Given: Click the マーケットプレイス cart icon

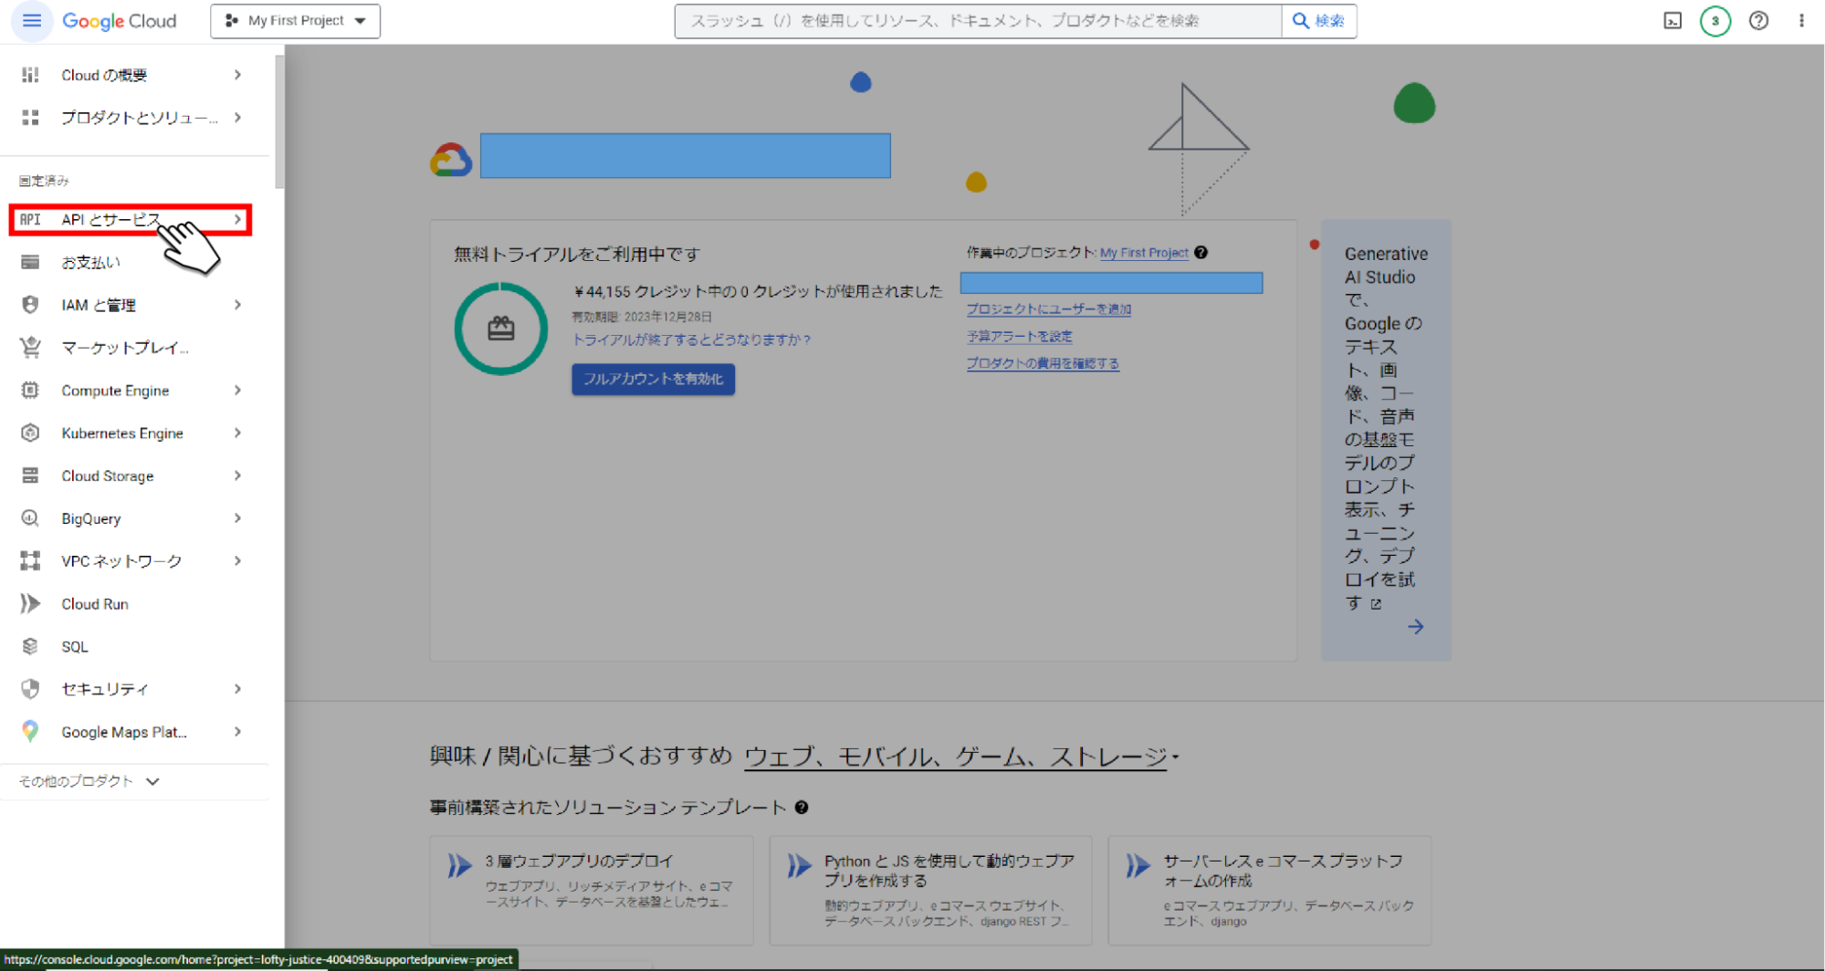Looking at the screenshot, I should pos(30,348).
